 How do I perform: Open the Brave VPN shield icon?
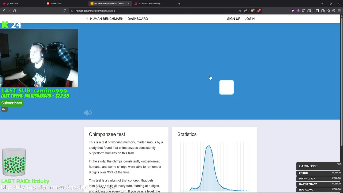point(334,11)
